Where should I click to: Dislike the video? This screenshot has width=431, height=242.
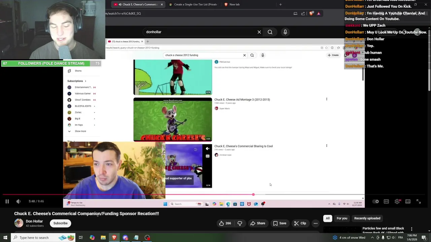coord(240,223)
